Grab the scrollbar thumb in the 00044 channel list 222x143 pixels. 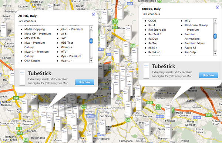(215, 36)
